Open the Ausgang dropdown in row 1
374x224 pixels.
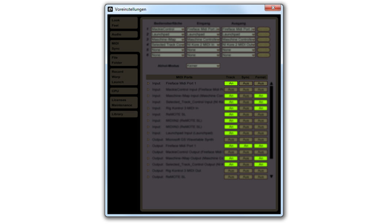(x=238, y=29)
